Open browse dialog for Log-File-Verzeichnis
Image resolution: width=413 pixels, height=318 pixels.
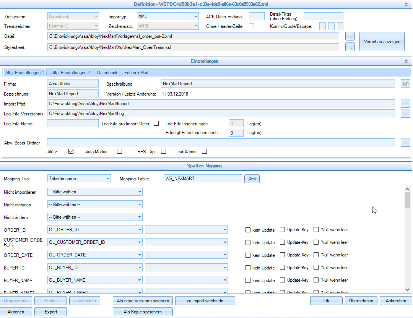tap(405, 114)
